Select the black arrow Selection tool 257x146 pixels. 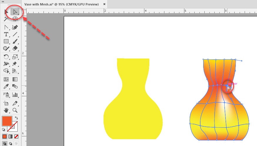pos(6,12)
